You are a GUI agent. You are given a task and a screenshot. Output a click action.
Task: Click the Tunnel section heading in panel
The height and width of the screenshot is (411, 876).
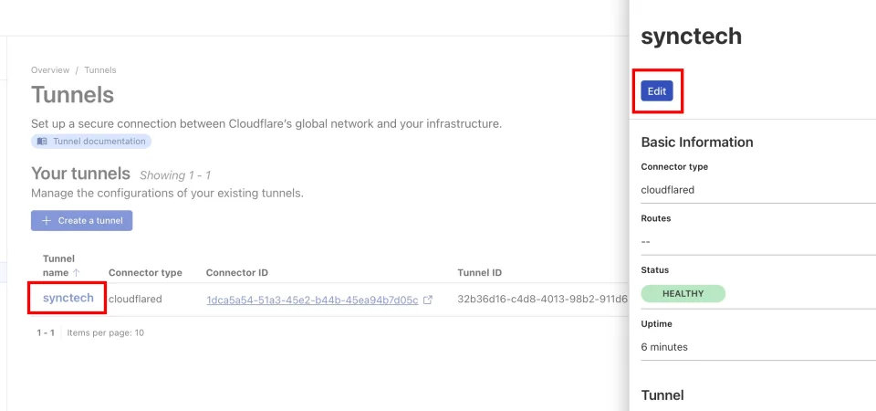coord(662,395)
